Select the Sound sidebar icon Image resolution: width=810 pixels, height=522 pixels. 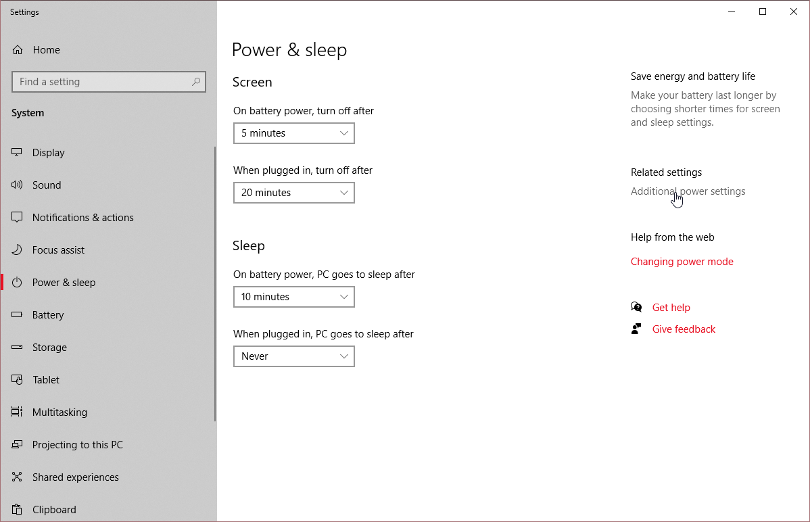(x=16, y=185)
